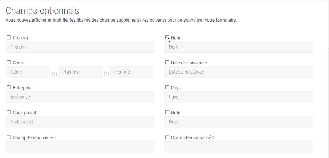Screen dimensions: 329x158
Task: Click the Entreprise label text field
Action: click(80, 97)
